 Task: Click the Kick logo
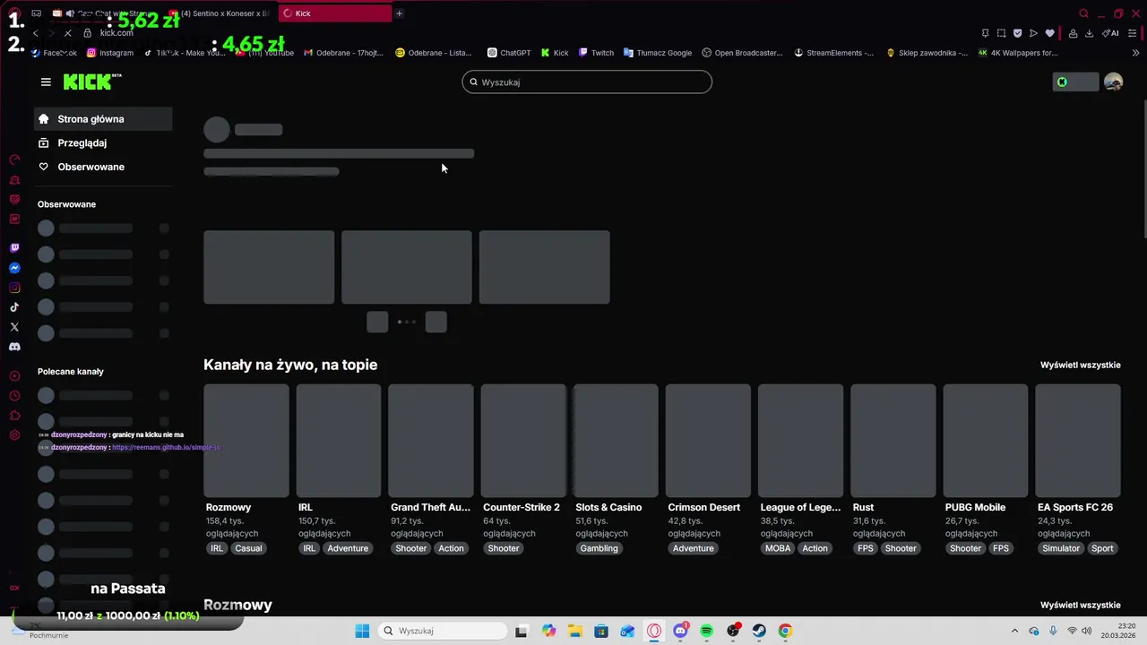coord(91,82)
